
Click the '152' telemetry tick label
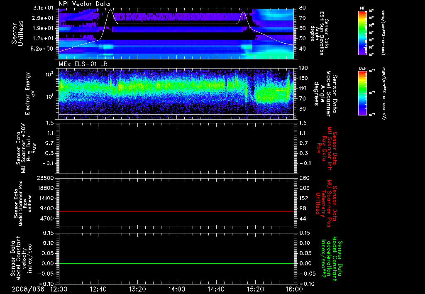304,198
